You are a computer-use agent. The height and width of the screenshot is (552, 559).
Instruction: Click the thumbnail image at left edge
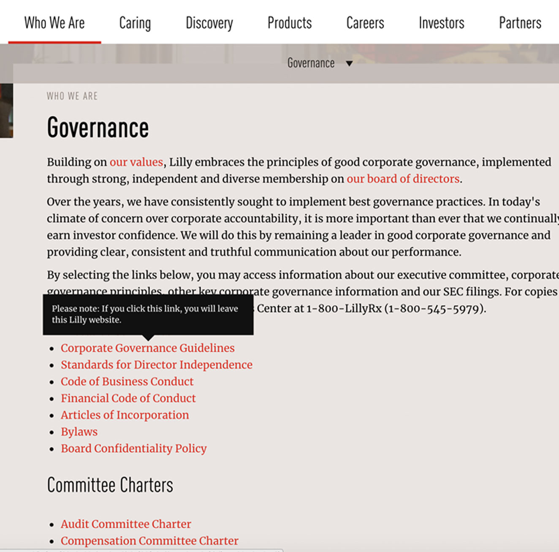pos(6,111)
